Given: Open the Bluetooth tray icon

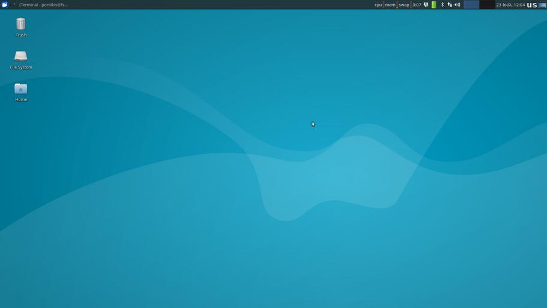Looking at the screenshot, I should tap(442, 5).
